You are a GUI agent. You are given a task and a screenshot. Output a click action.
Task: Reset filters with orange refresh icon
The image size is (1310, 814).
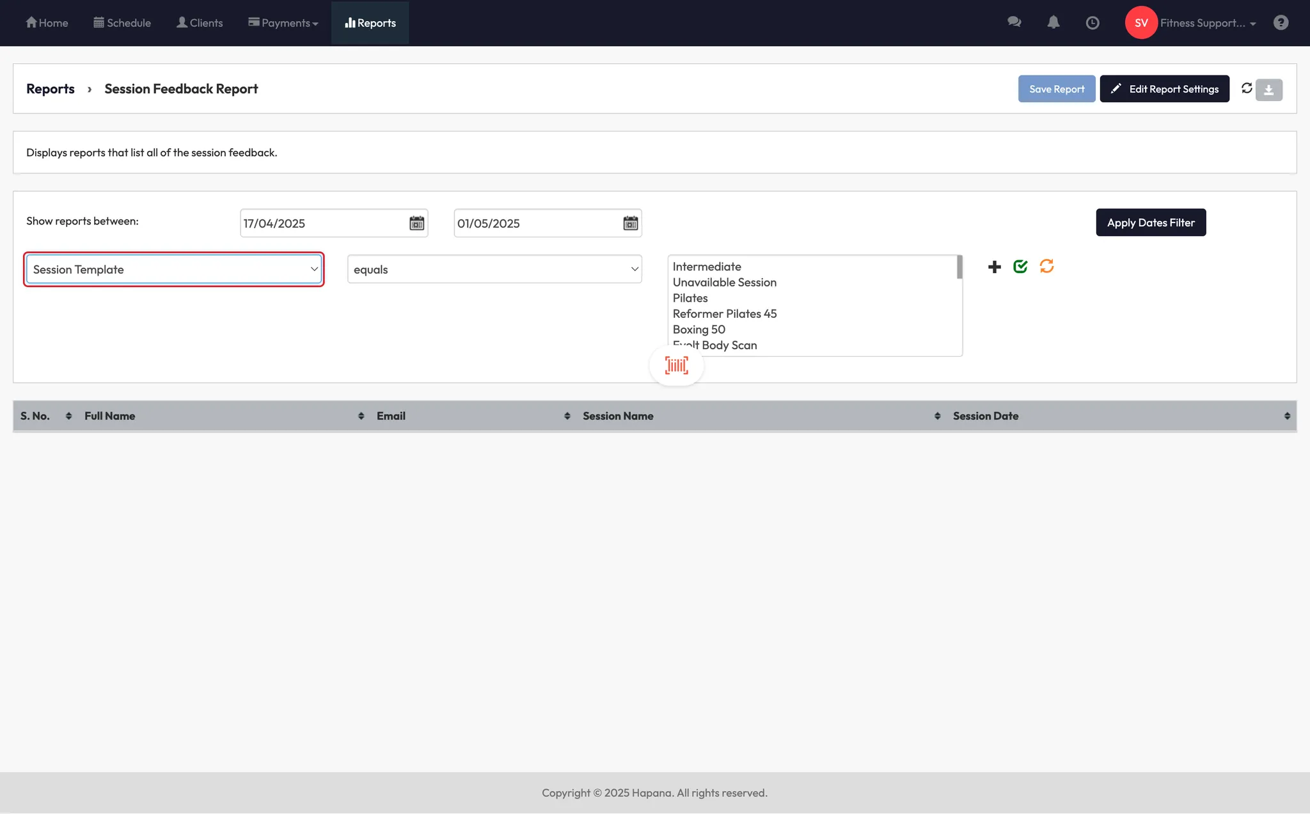click(x=1046, y=266)
